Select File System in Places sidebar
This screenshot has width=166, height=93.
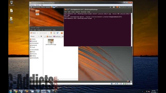[x=34, y=43]
